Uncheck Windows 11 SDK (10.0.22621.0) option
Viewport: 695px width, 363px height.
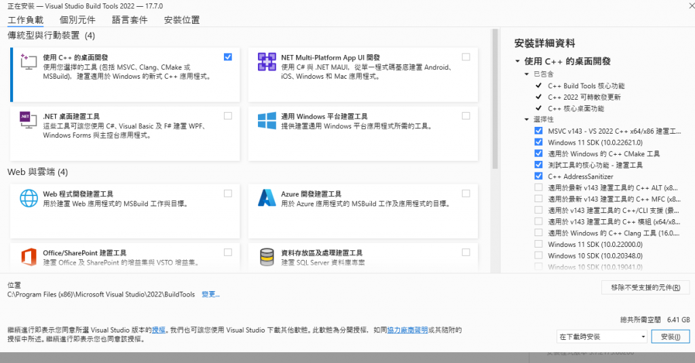click(538, 142)
